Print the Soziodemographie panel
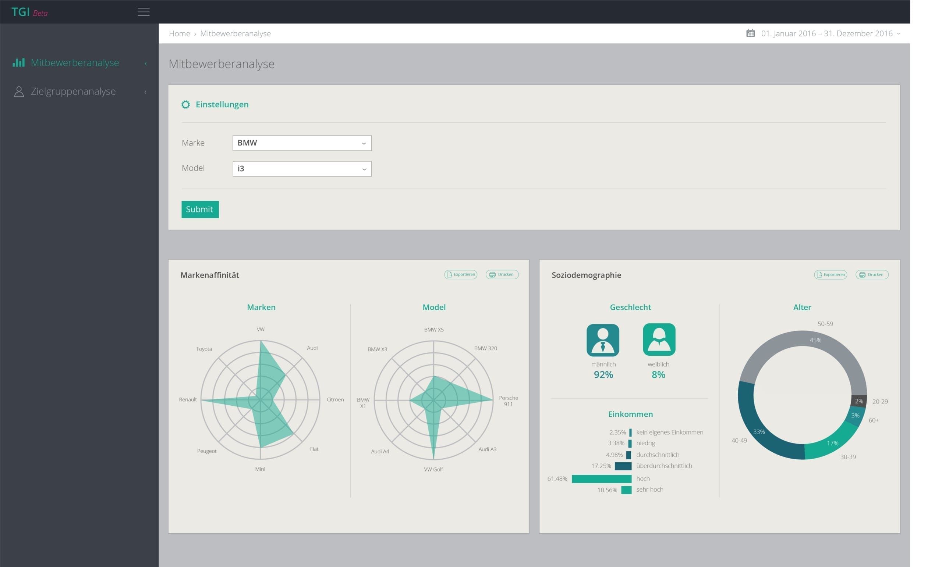Screen dimensions: 942x567 (x=872, y=274)
